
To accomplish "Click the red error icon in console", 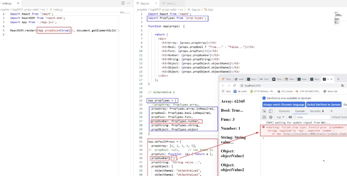I will (263, 127).
